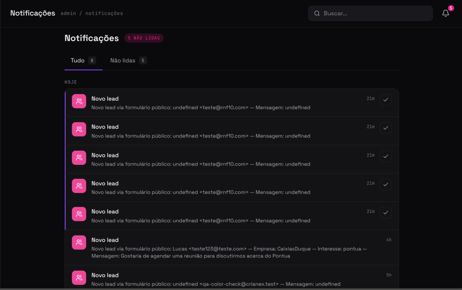Switch to the Tudo tab
This screenshot has height=290, width=462.
coord(83,61)
